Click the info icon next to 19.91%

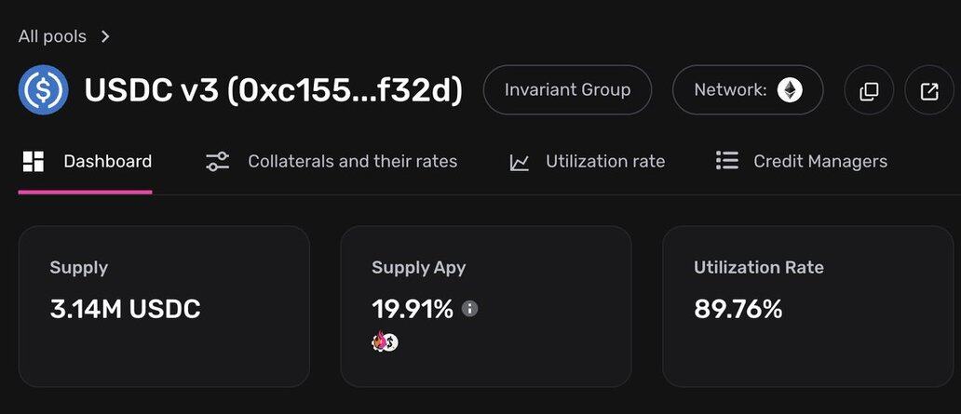point(470,309)
